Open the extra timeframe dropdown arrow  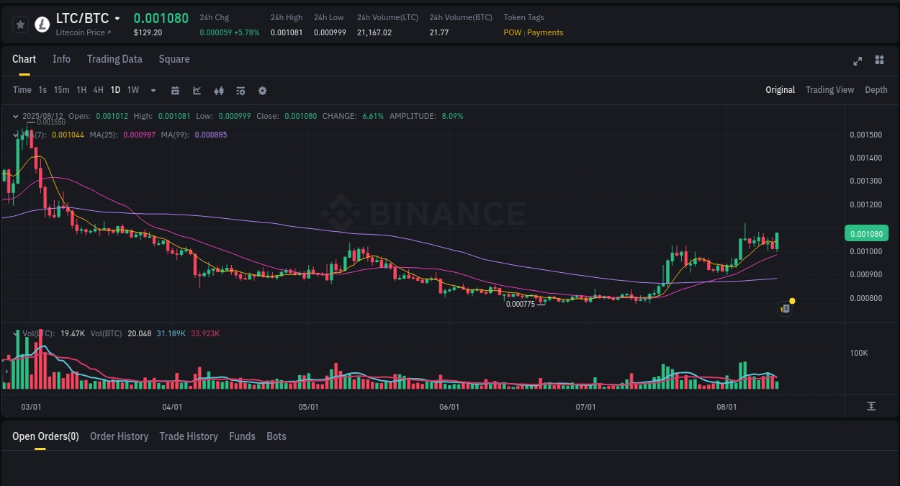click(153, 90)
